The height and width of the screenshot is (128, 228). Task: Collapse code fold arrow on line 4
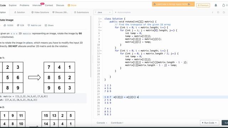101,27
